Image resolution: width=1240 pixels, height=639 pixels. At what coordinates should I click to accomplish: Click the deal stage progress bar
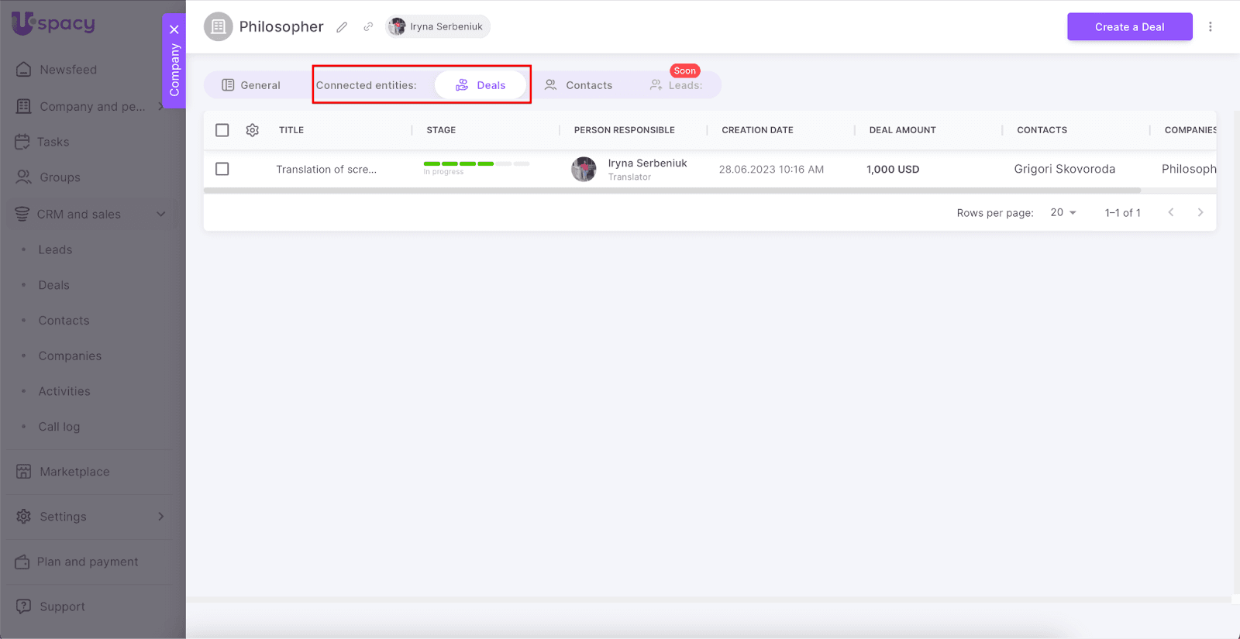click(476, 164)
